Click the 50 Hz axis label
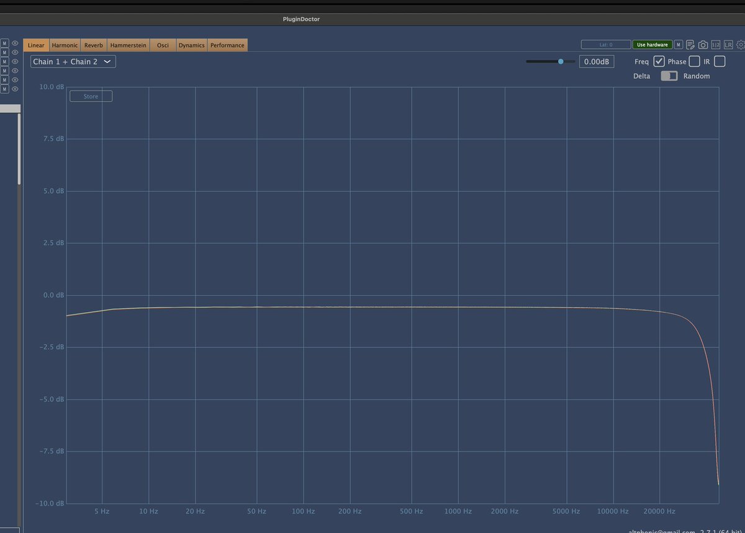The image size is (745, 533). point(256,511)
